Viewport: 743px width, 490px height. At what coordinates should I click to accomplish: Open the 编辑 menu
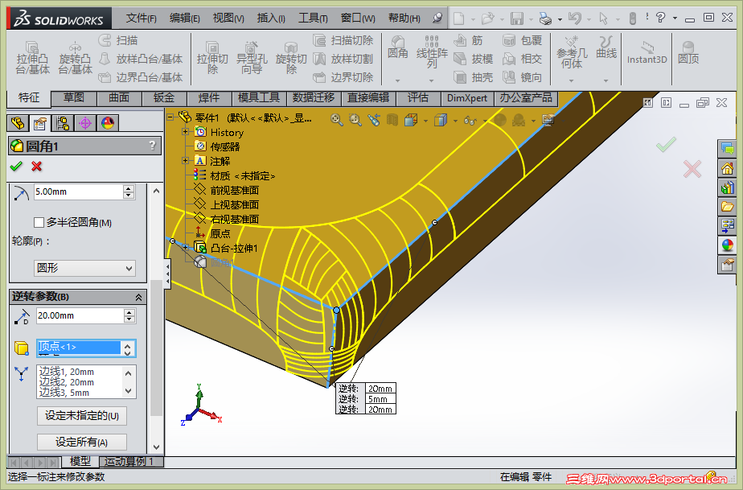pos(185,19)
